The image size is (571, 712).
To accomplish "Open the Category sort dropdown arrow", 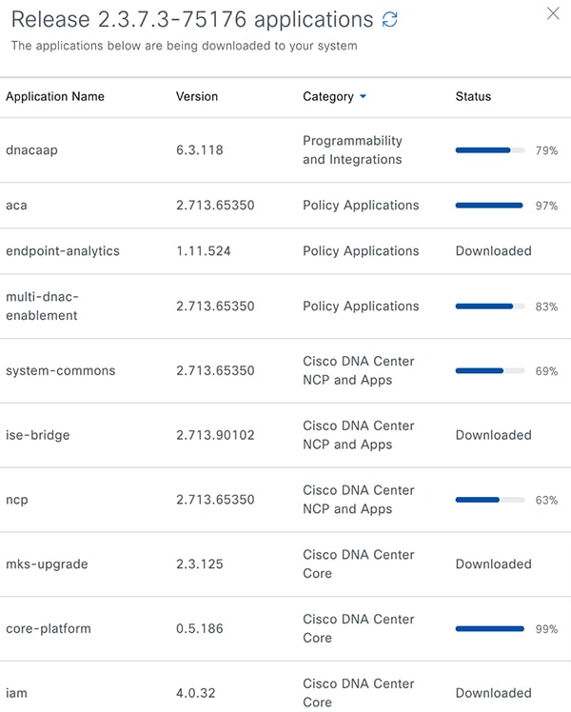I will (x=363, y=96).
